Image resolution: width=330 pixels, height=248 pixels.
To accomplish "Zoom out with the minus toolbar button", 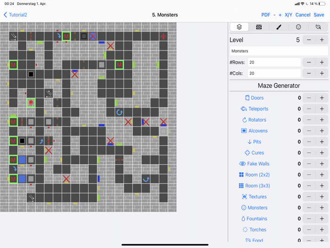I will coord(274,15).
